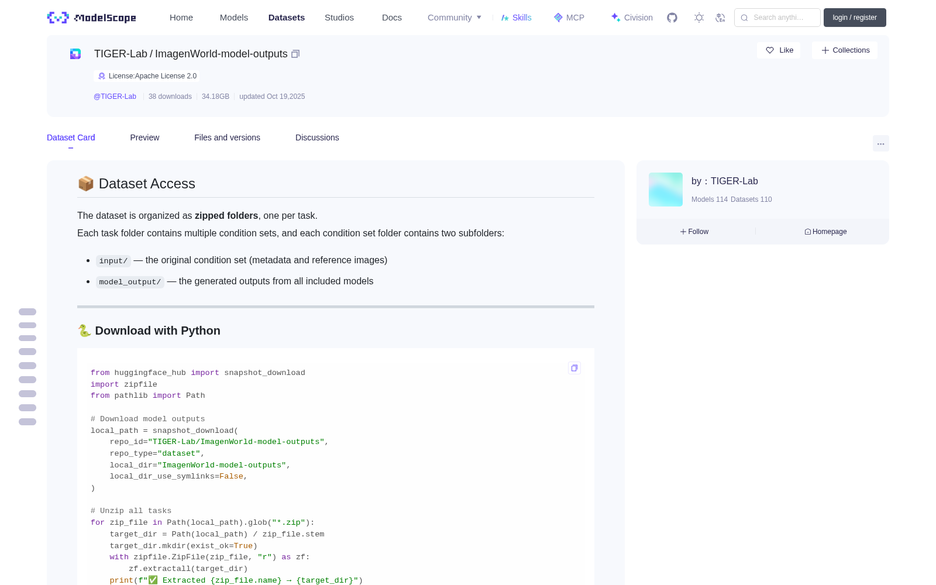The image size is (936, 585).
Task: Toggle the light/dark theme sun icon
Action: 699,18
